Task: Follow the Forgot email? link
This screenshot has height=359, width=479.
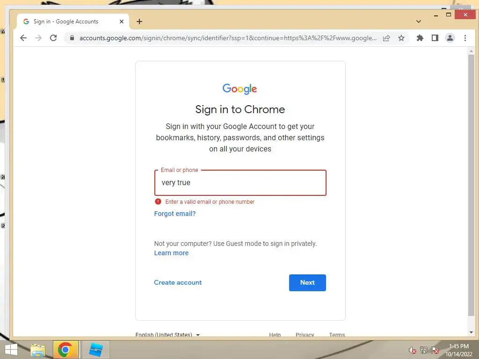Action: coord(175,214)
